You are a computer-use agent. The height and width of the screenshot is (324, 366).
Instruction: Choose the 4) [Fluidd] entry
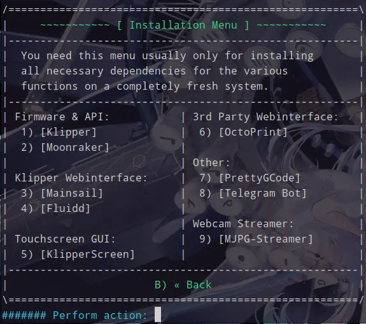click(55, 208)
